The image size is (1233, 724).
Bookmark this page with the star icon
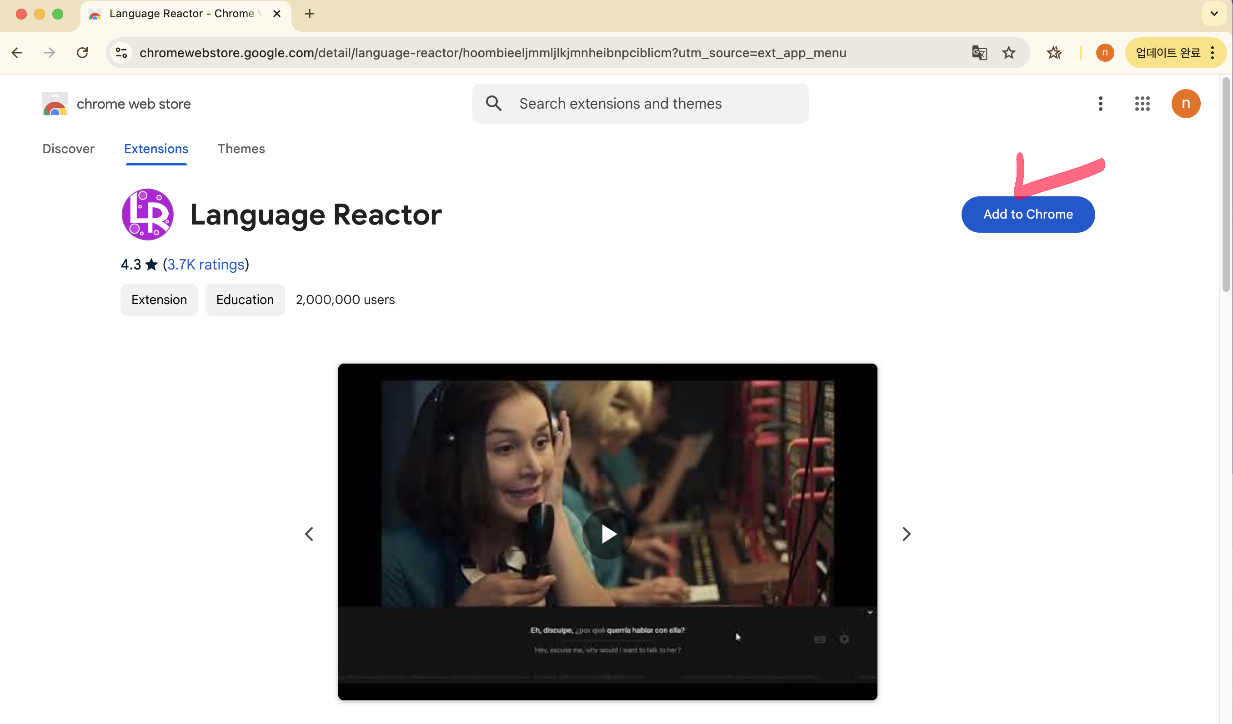point(1008,53)
